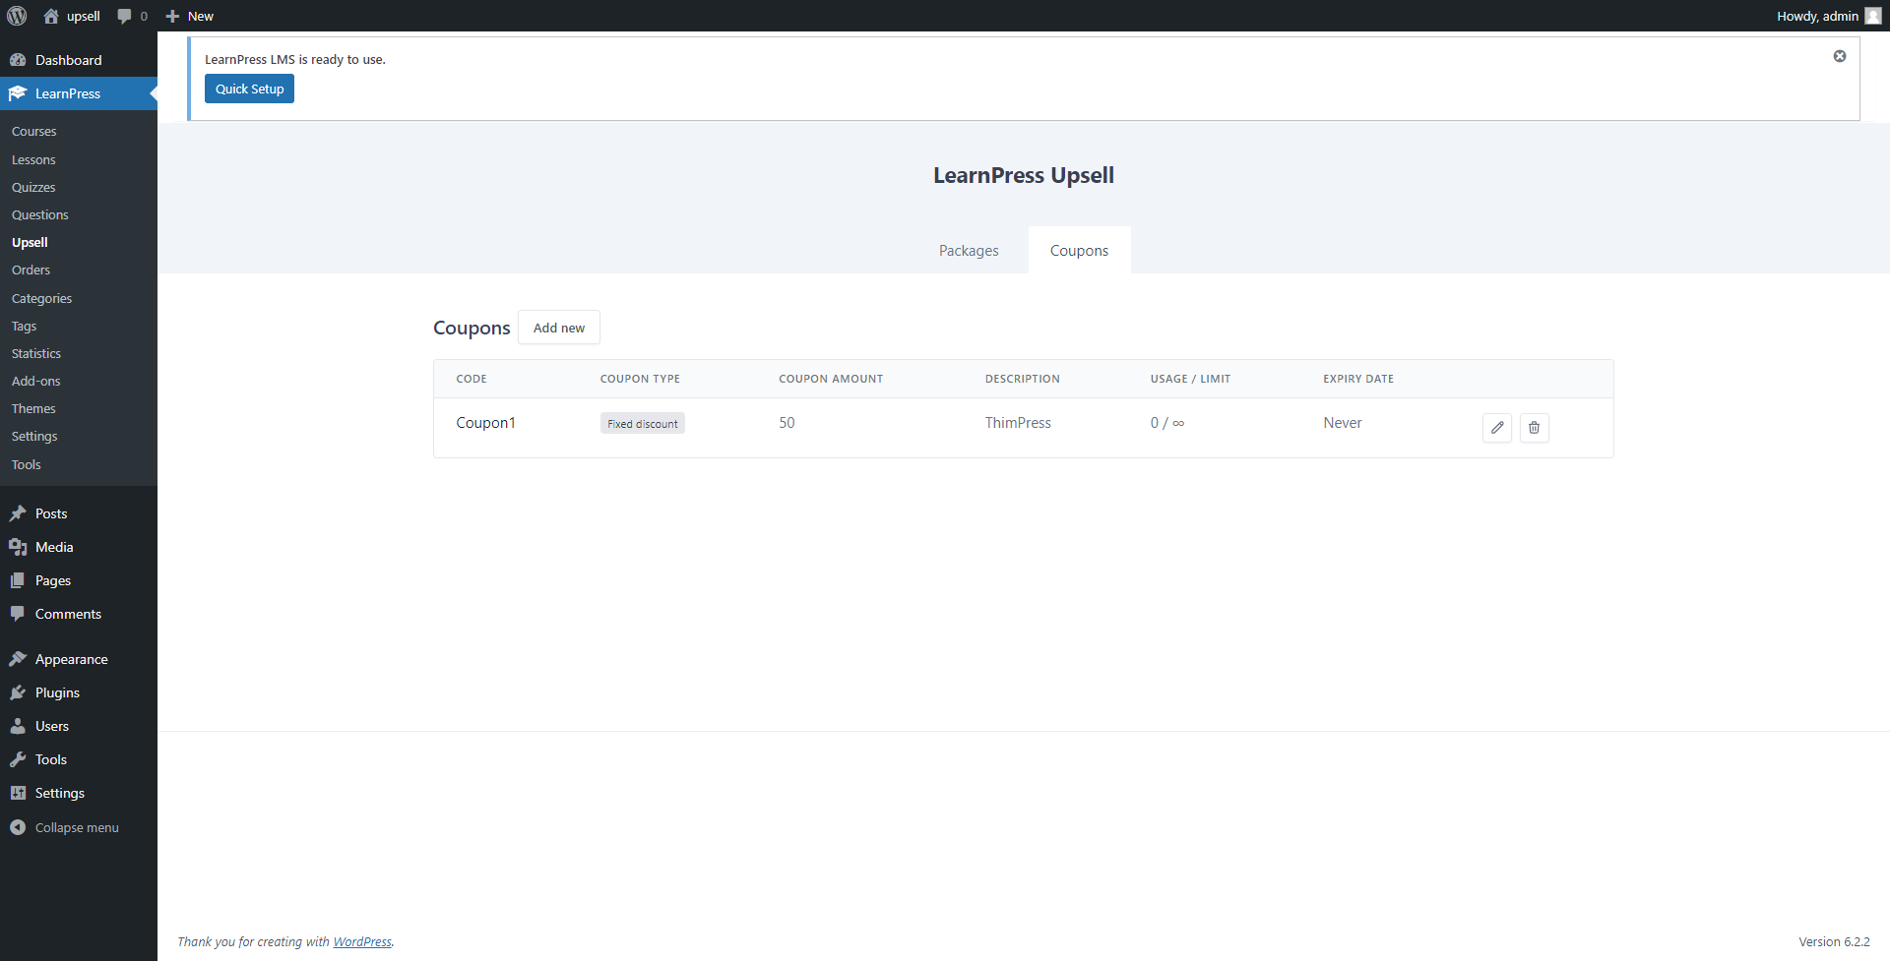Click the Users icon in sidebar
This screenshot has height=961, width=1890.
pos(18,726)
